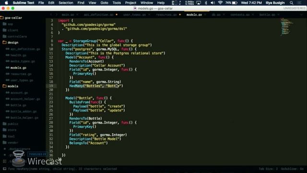Click the line 19 number in gutter

[x=51, y=86]
